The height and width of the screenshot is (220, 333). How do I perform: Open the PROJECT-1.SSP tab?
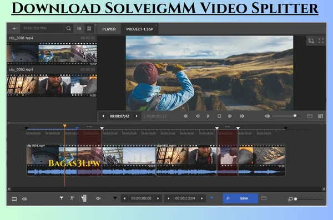(140, 29)
